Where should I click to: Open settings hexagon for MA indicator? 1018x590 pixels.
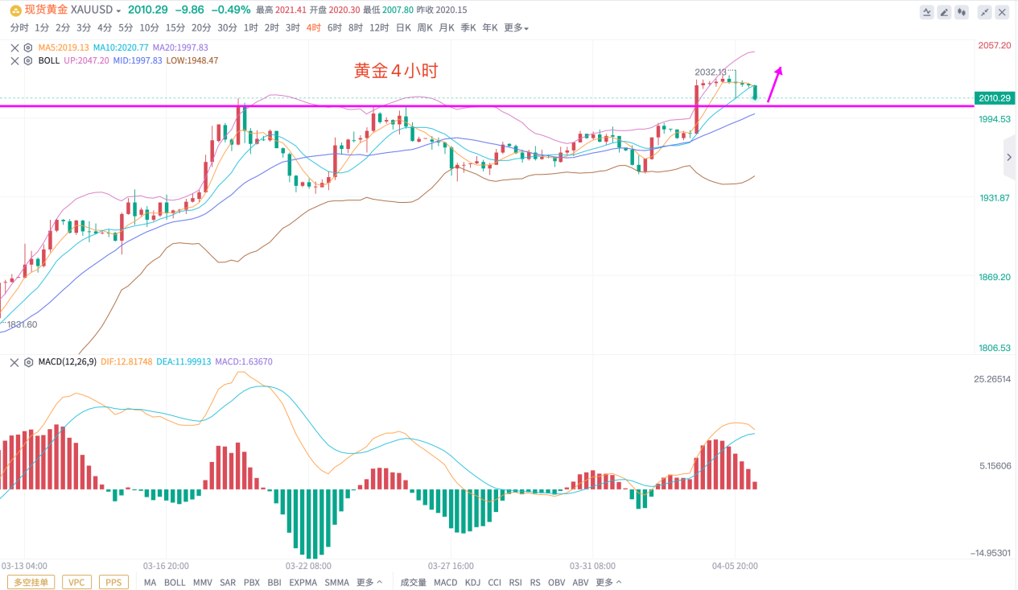(x=28, y=47)
